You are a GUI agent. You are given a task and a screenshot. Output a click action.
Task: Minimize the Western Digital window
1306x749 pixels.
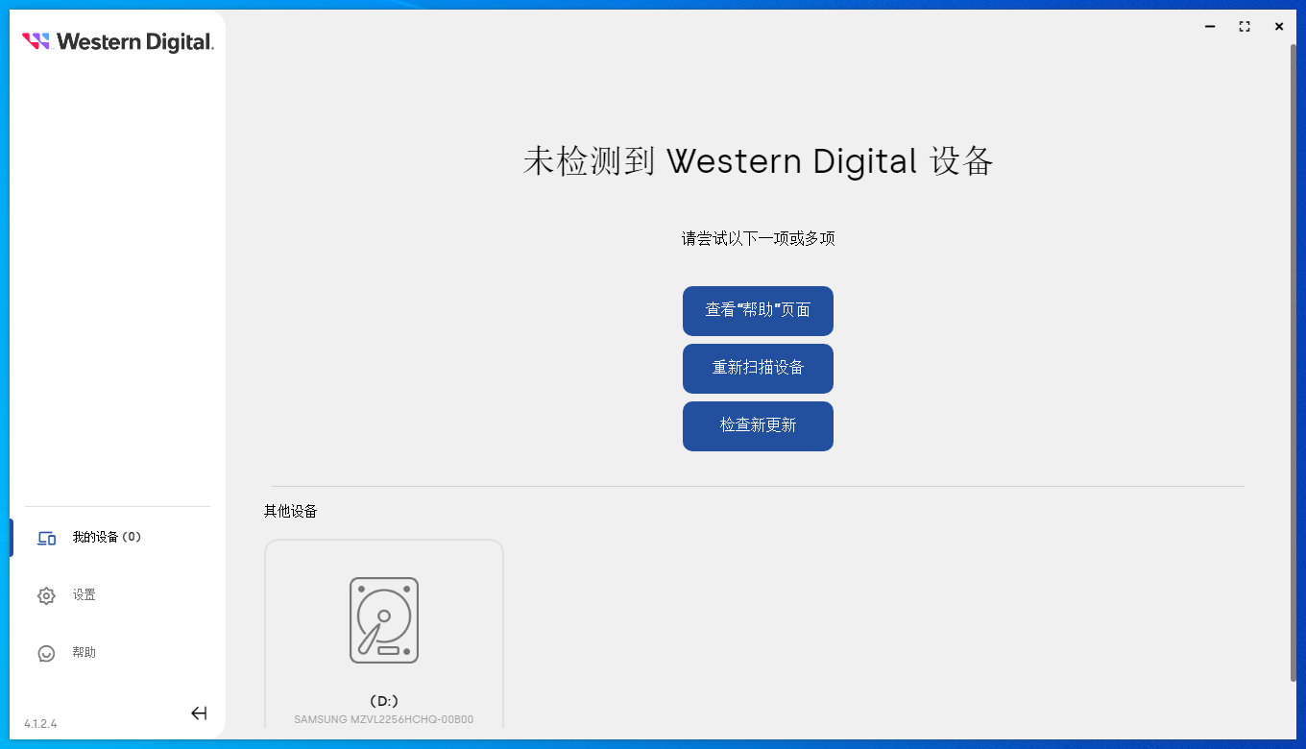point(1210,27)
